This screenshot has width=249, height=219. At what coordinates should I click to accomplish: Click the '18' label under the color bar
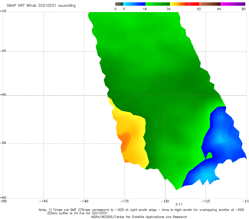point(144,9)
